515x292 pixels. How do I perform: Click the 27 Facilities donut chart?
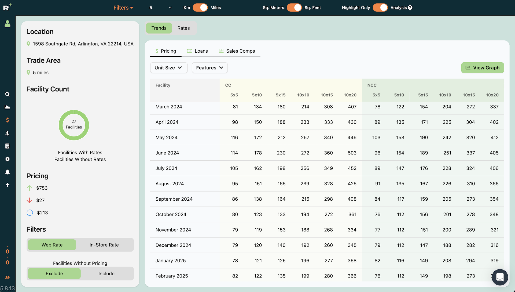(74, 125)
